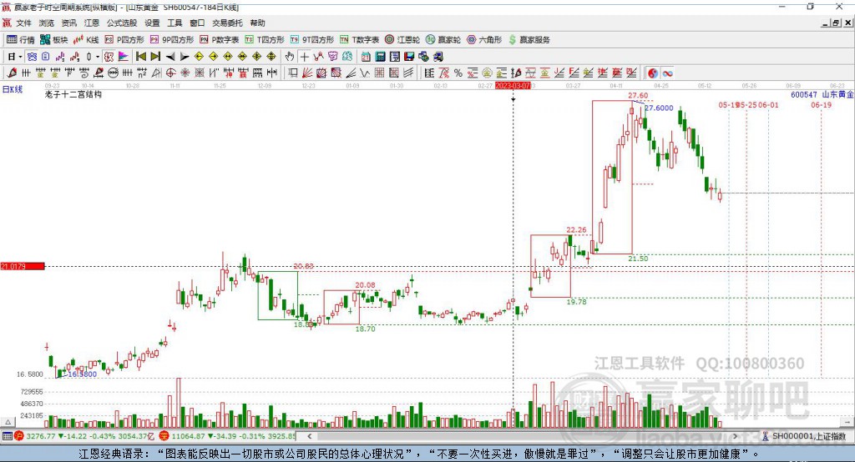Expand the 日 period dropdown arrow
Image resolution: width=855 pixels, height=462 pixels.
point(20,57)
